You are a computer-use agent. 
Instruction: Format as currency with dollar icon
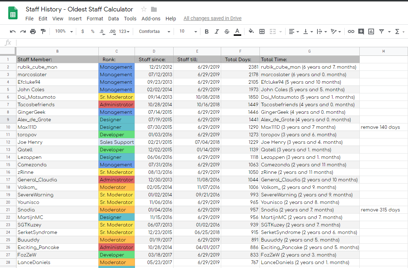tap(82, 31)
